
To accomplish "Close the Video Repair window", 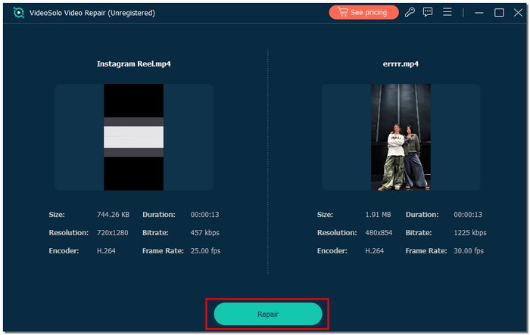I will (x=517, y=13).
